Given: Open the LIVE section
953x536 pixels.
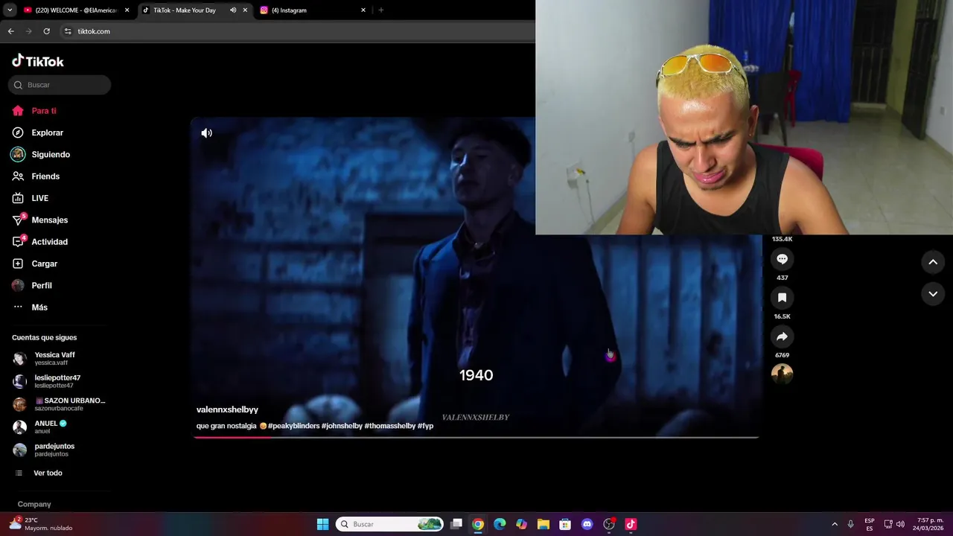Looking at the screenshot, I should pyautogui.click(x=31, y=198).
